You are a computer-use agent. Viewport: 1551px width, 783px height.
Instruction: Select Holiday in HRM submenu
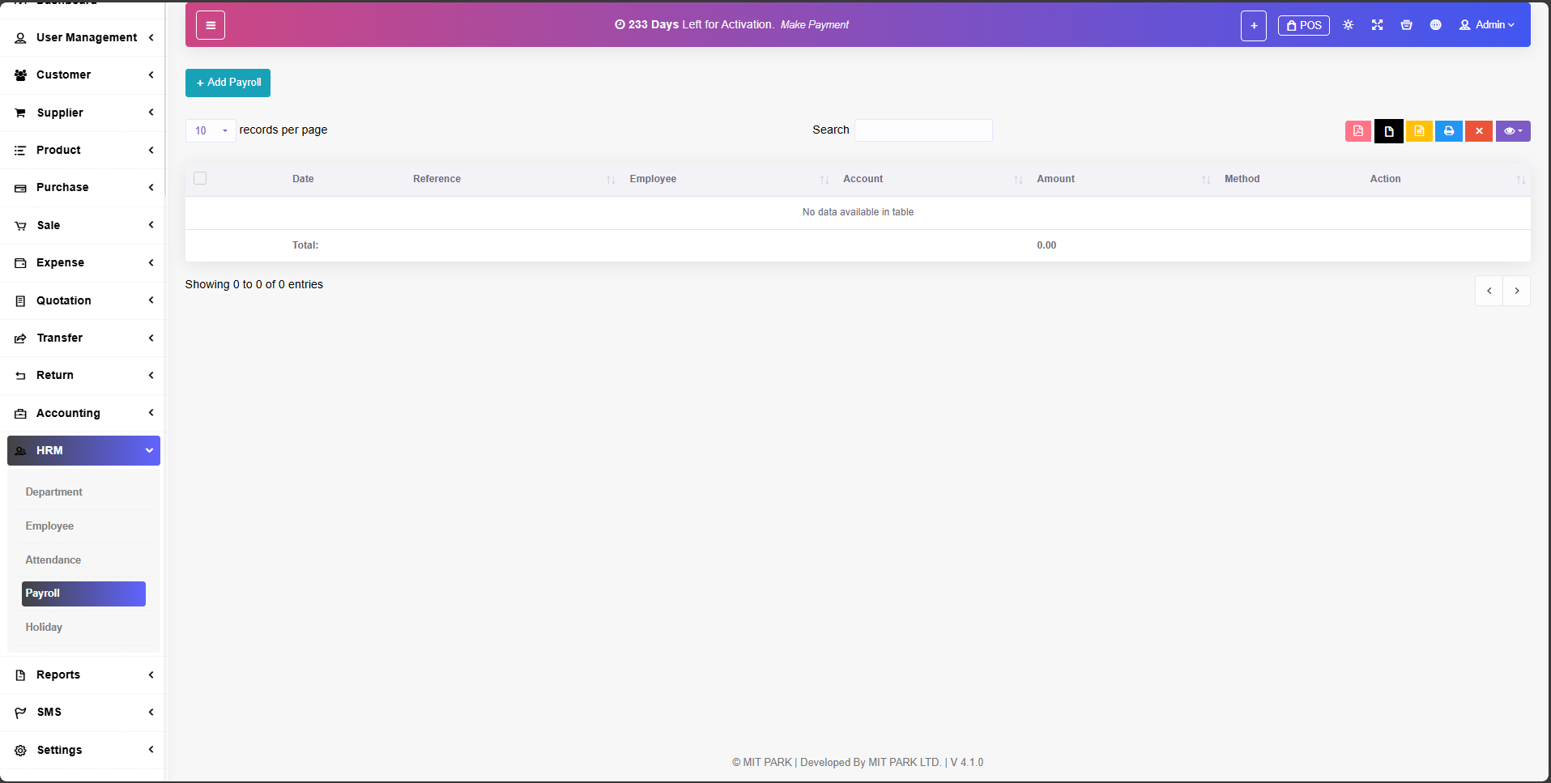tap(44, 627)
